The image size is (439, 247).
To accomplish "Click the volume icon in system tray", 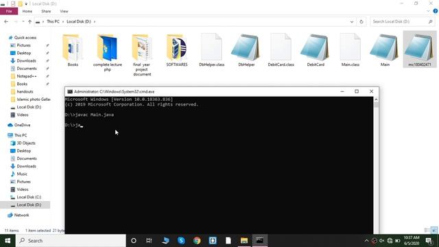I will click(382, 241).
